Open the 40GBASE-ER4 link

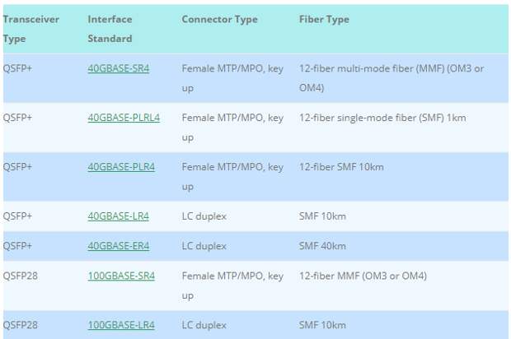[x=119, y=246]
